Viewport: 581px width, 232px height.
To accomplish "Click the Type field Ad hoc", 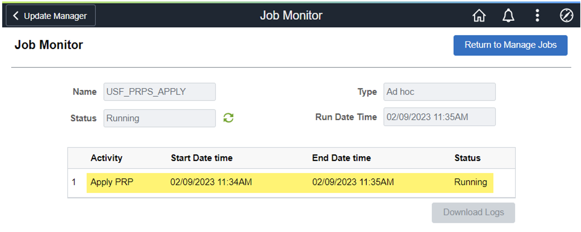I will click(439, 92).
